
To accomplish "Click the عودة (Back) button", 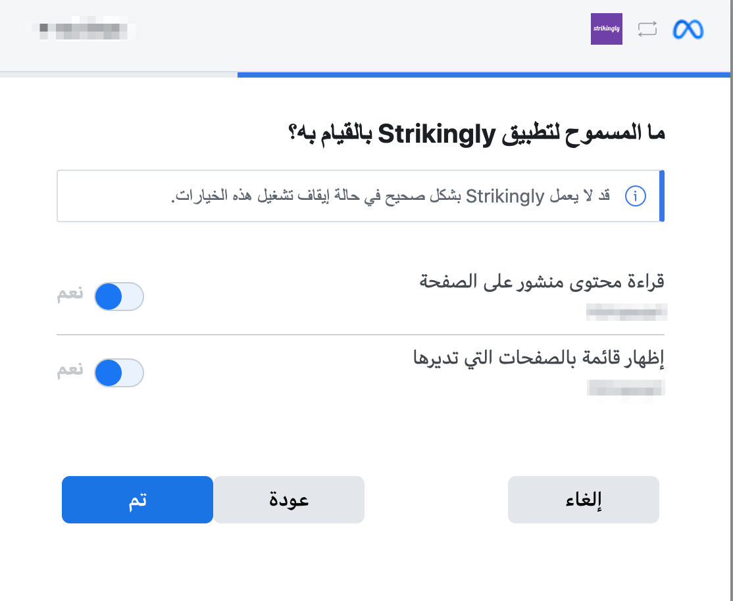I will click(x=289, y=500).
